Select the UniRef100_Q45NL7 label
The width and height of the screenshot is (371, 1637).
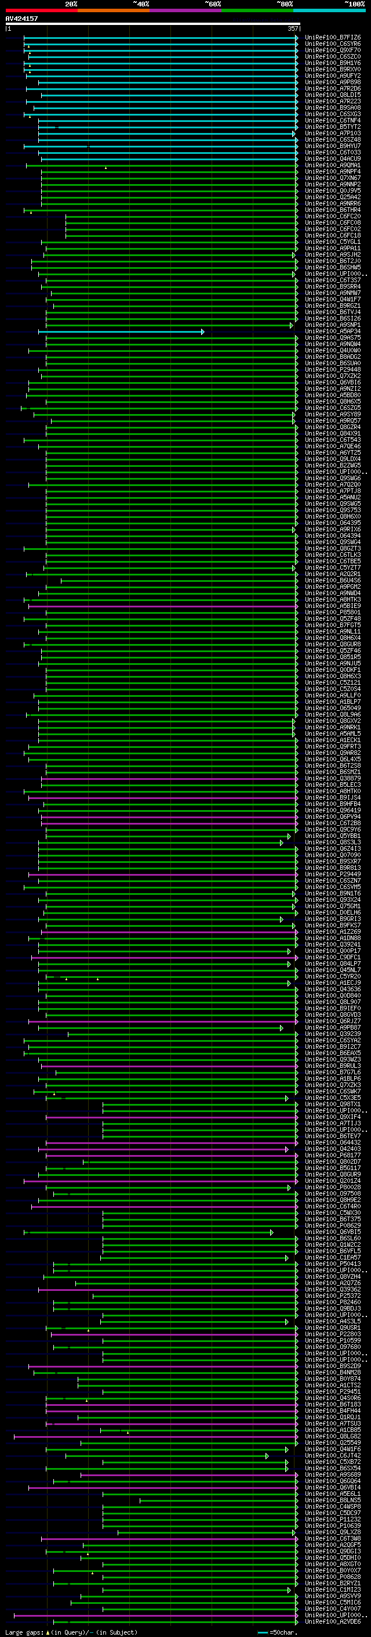coord(333,970)
